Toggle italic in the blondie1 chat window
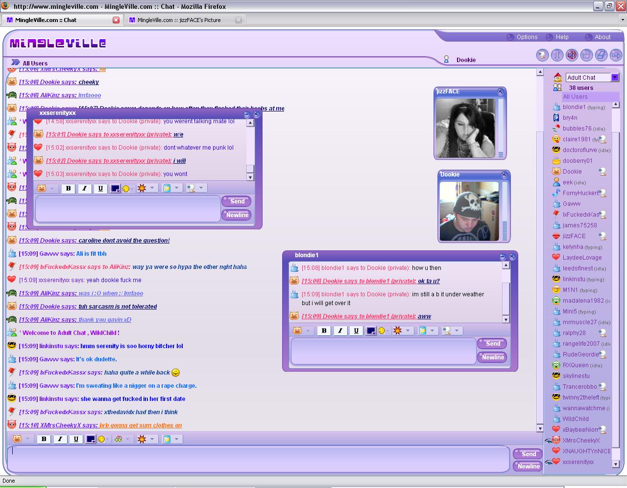Viewport: 627px width, 488px height. click(x=340, y=331)
